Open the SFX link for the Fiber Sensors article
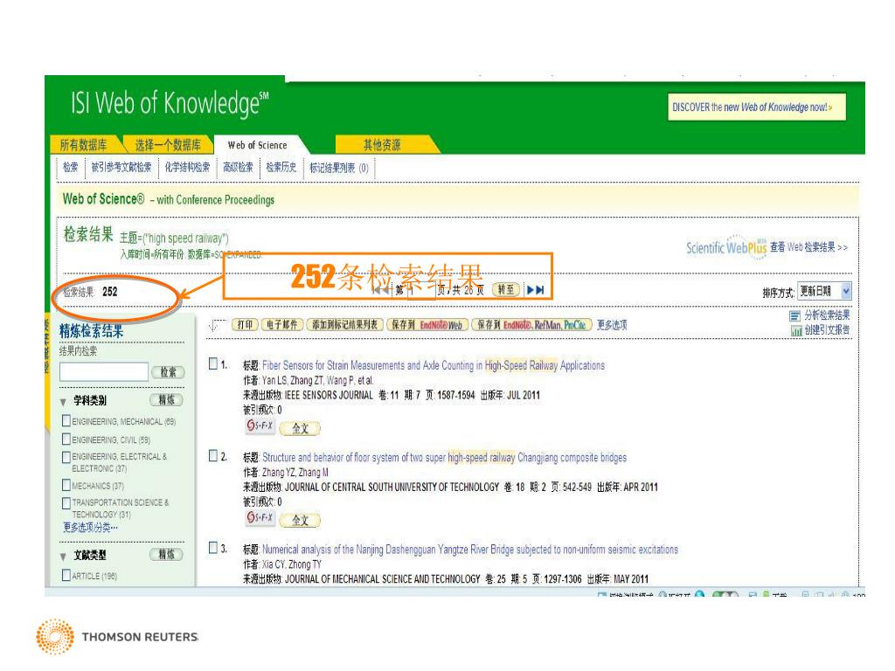The image size is (895, 671). tap(260, 425)
